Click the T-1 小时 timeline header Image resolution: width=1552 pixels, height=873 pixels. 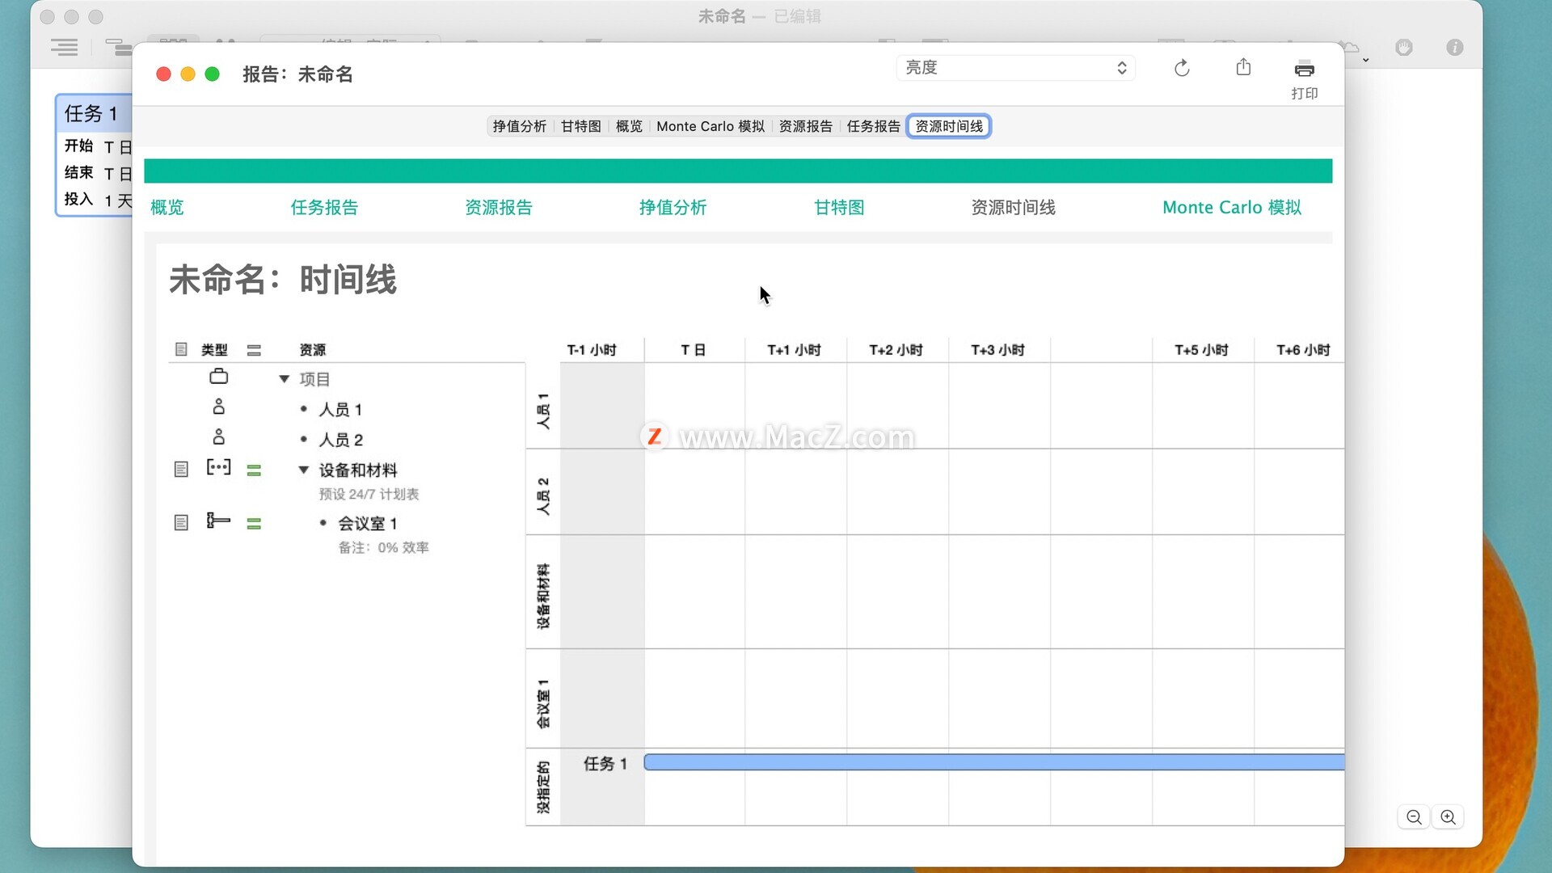[592, 350]
